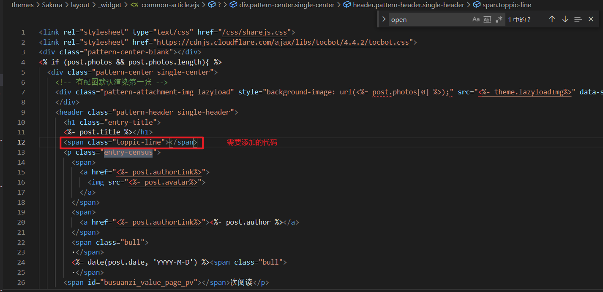This screenshot has width=603, height=292.
Task: Open the Sakura folder breadcrumb
Action: (53, 5)
